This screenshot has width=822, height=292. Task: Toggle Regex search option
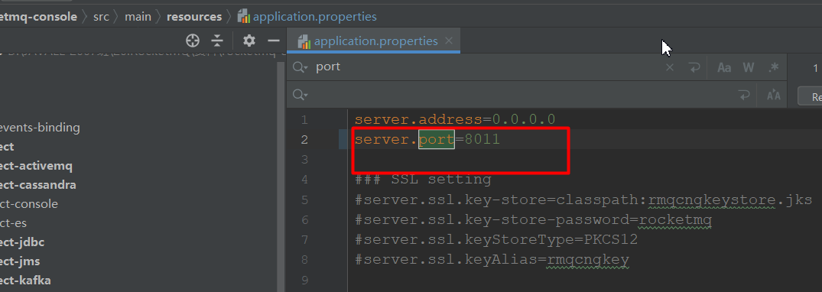coord(774,67)
